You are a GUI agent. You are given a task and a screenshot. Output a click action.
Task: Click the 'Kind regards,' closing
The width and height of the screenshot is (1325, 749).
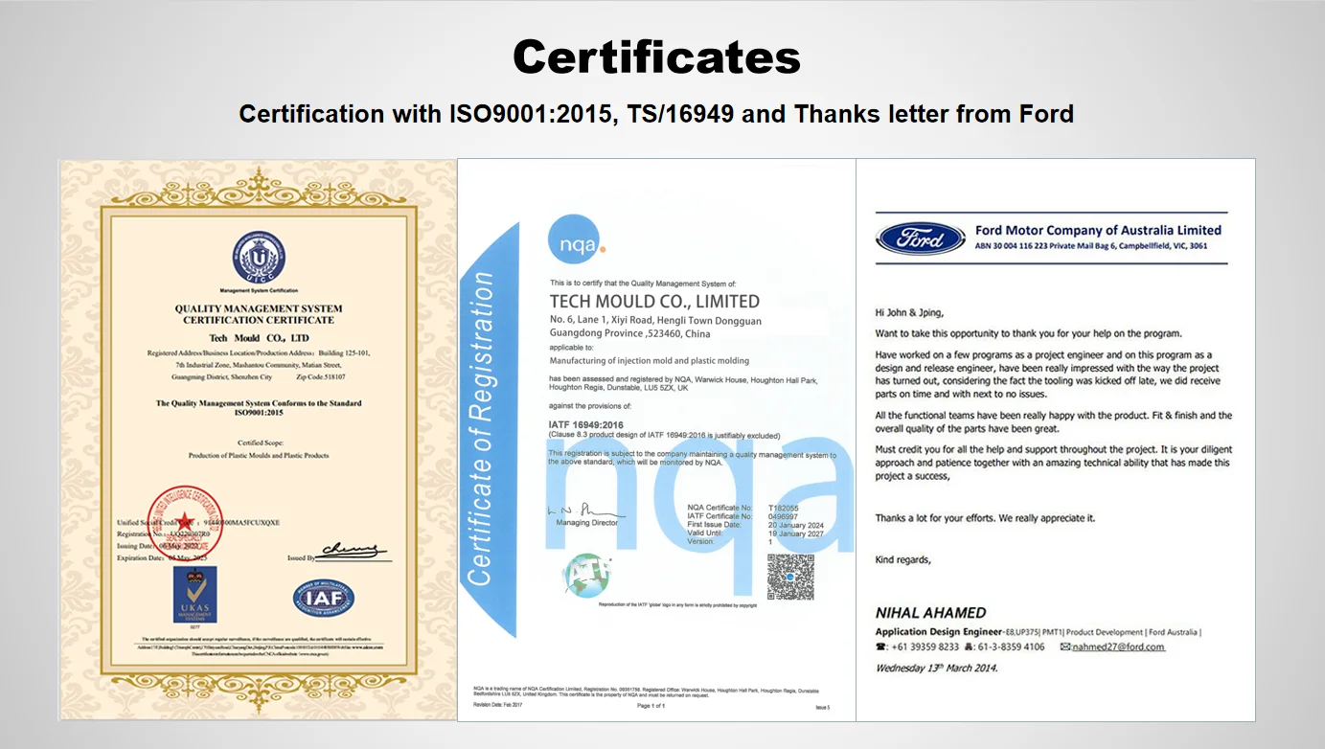click(x=902, y=560)
